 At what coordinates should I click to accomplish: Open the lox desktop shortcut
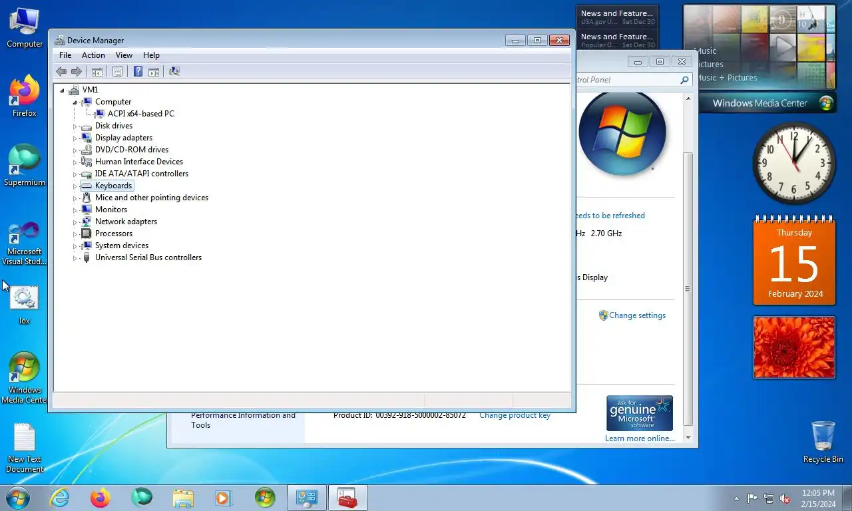[x=25, y=305]
